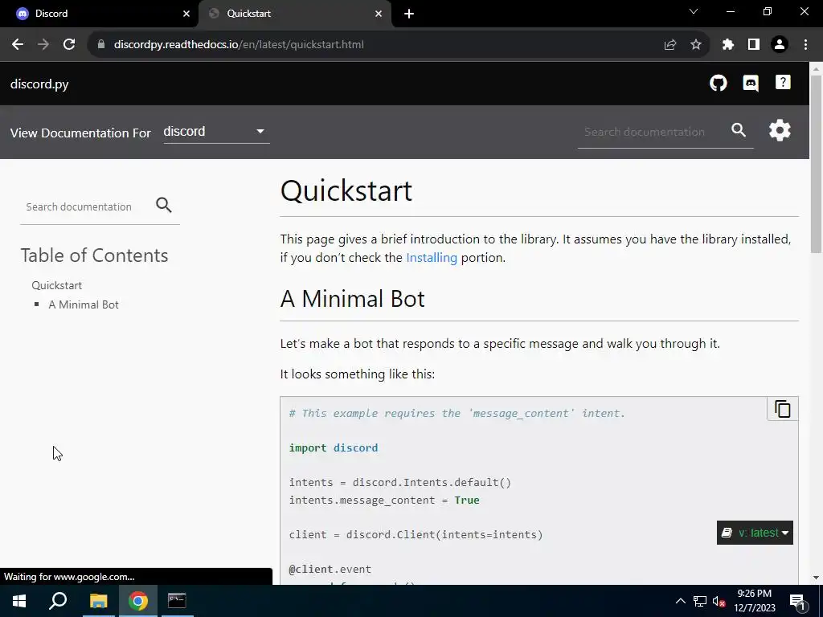Show hidden system tray icons
This screenshot has width=823, height=617.
(680, 601)
